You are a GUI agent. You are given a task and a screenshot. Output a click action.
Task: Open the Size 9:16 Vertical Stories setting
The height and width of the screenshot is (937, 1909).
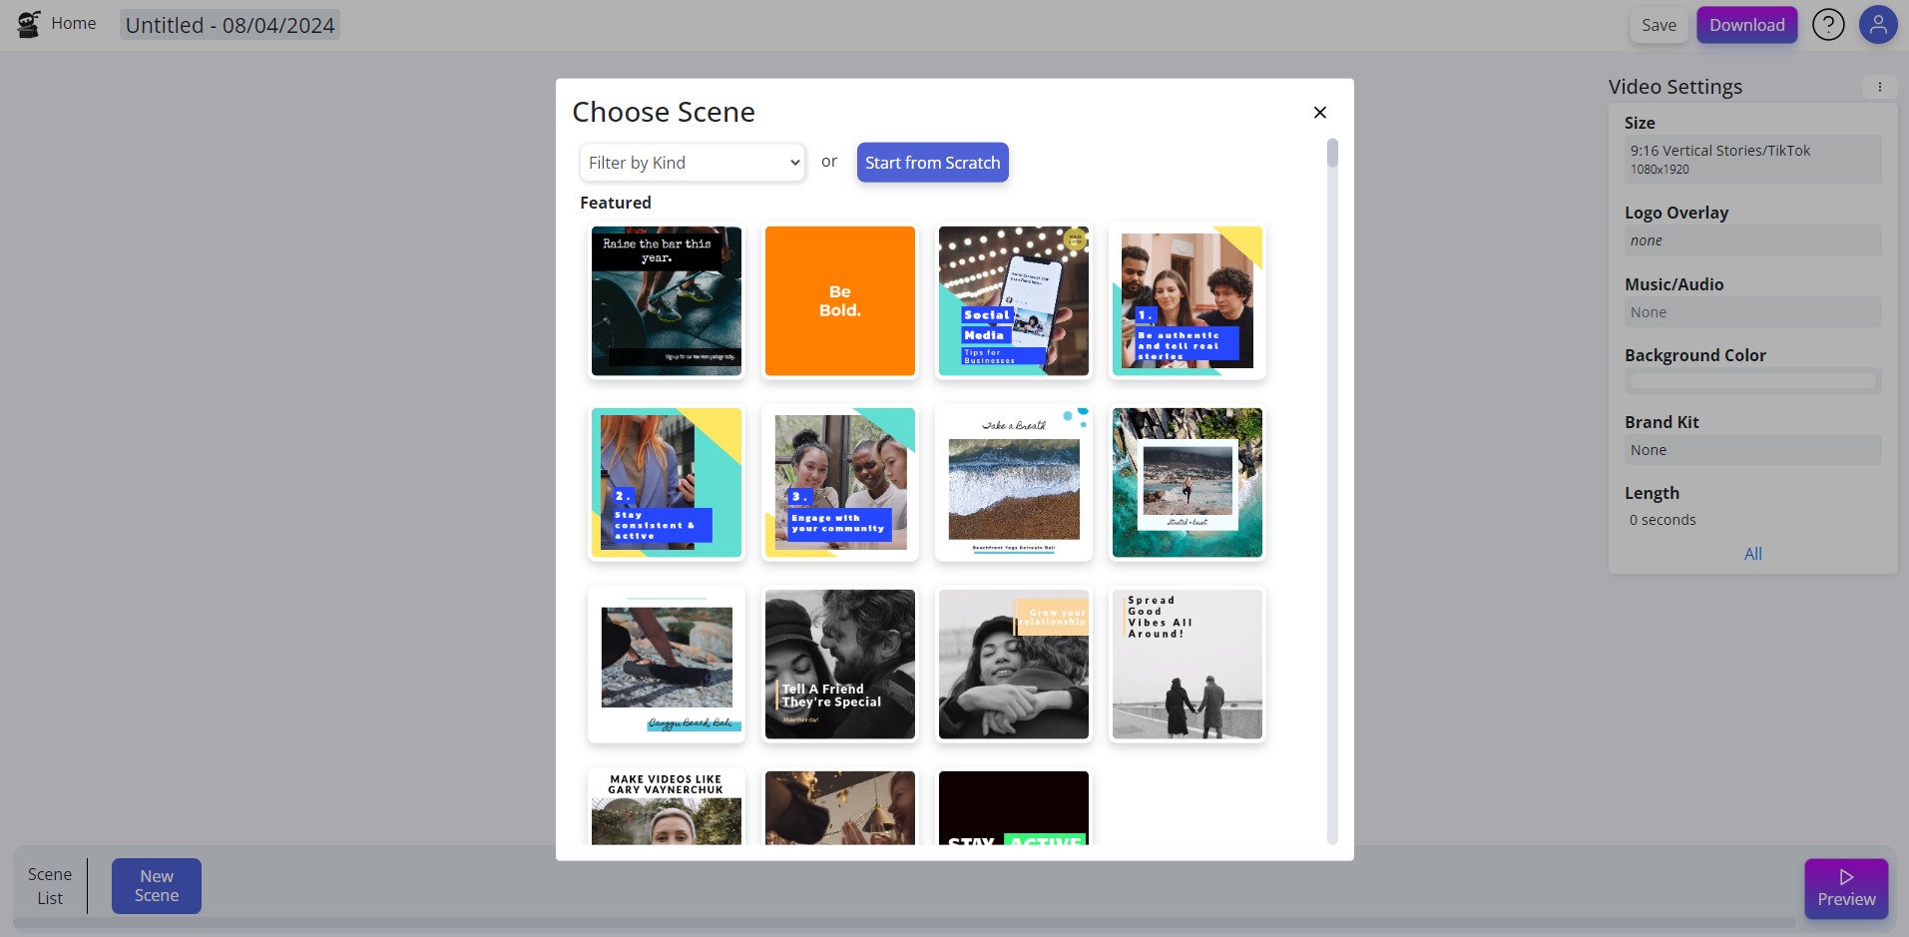tap(1753, 160)
